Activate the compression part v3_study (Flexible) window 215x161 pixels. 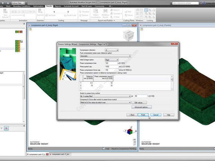pyautogui.click(x=157, y=25)
